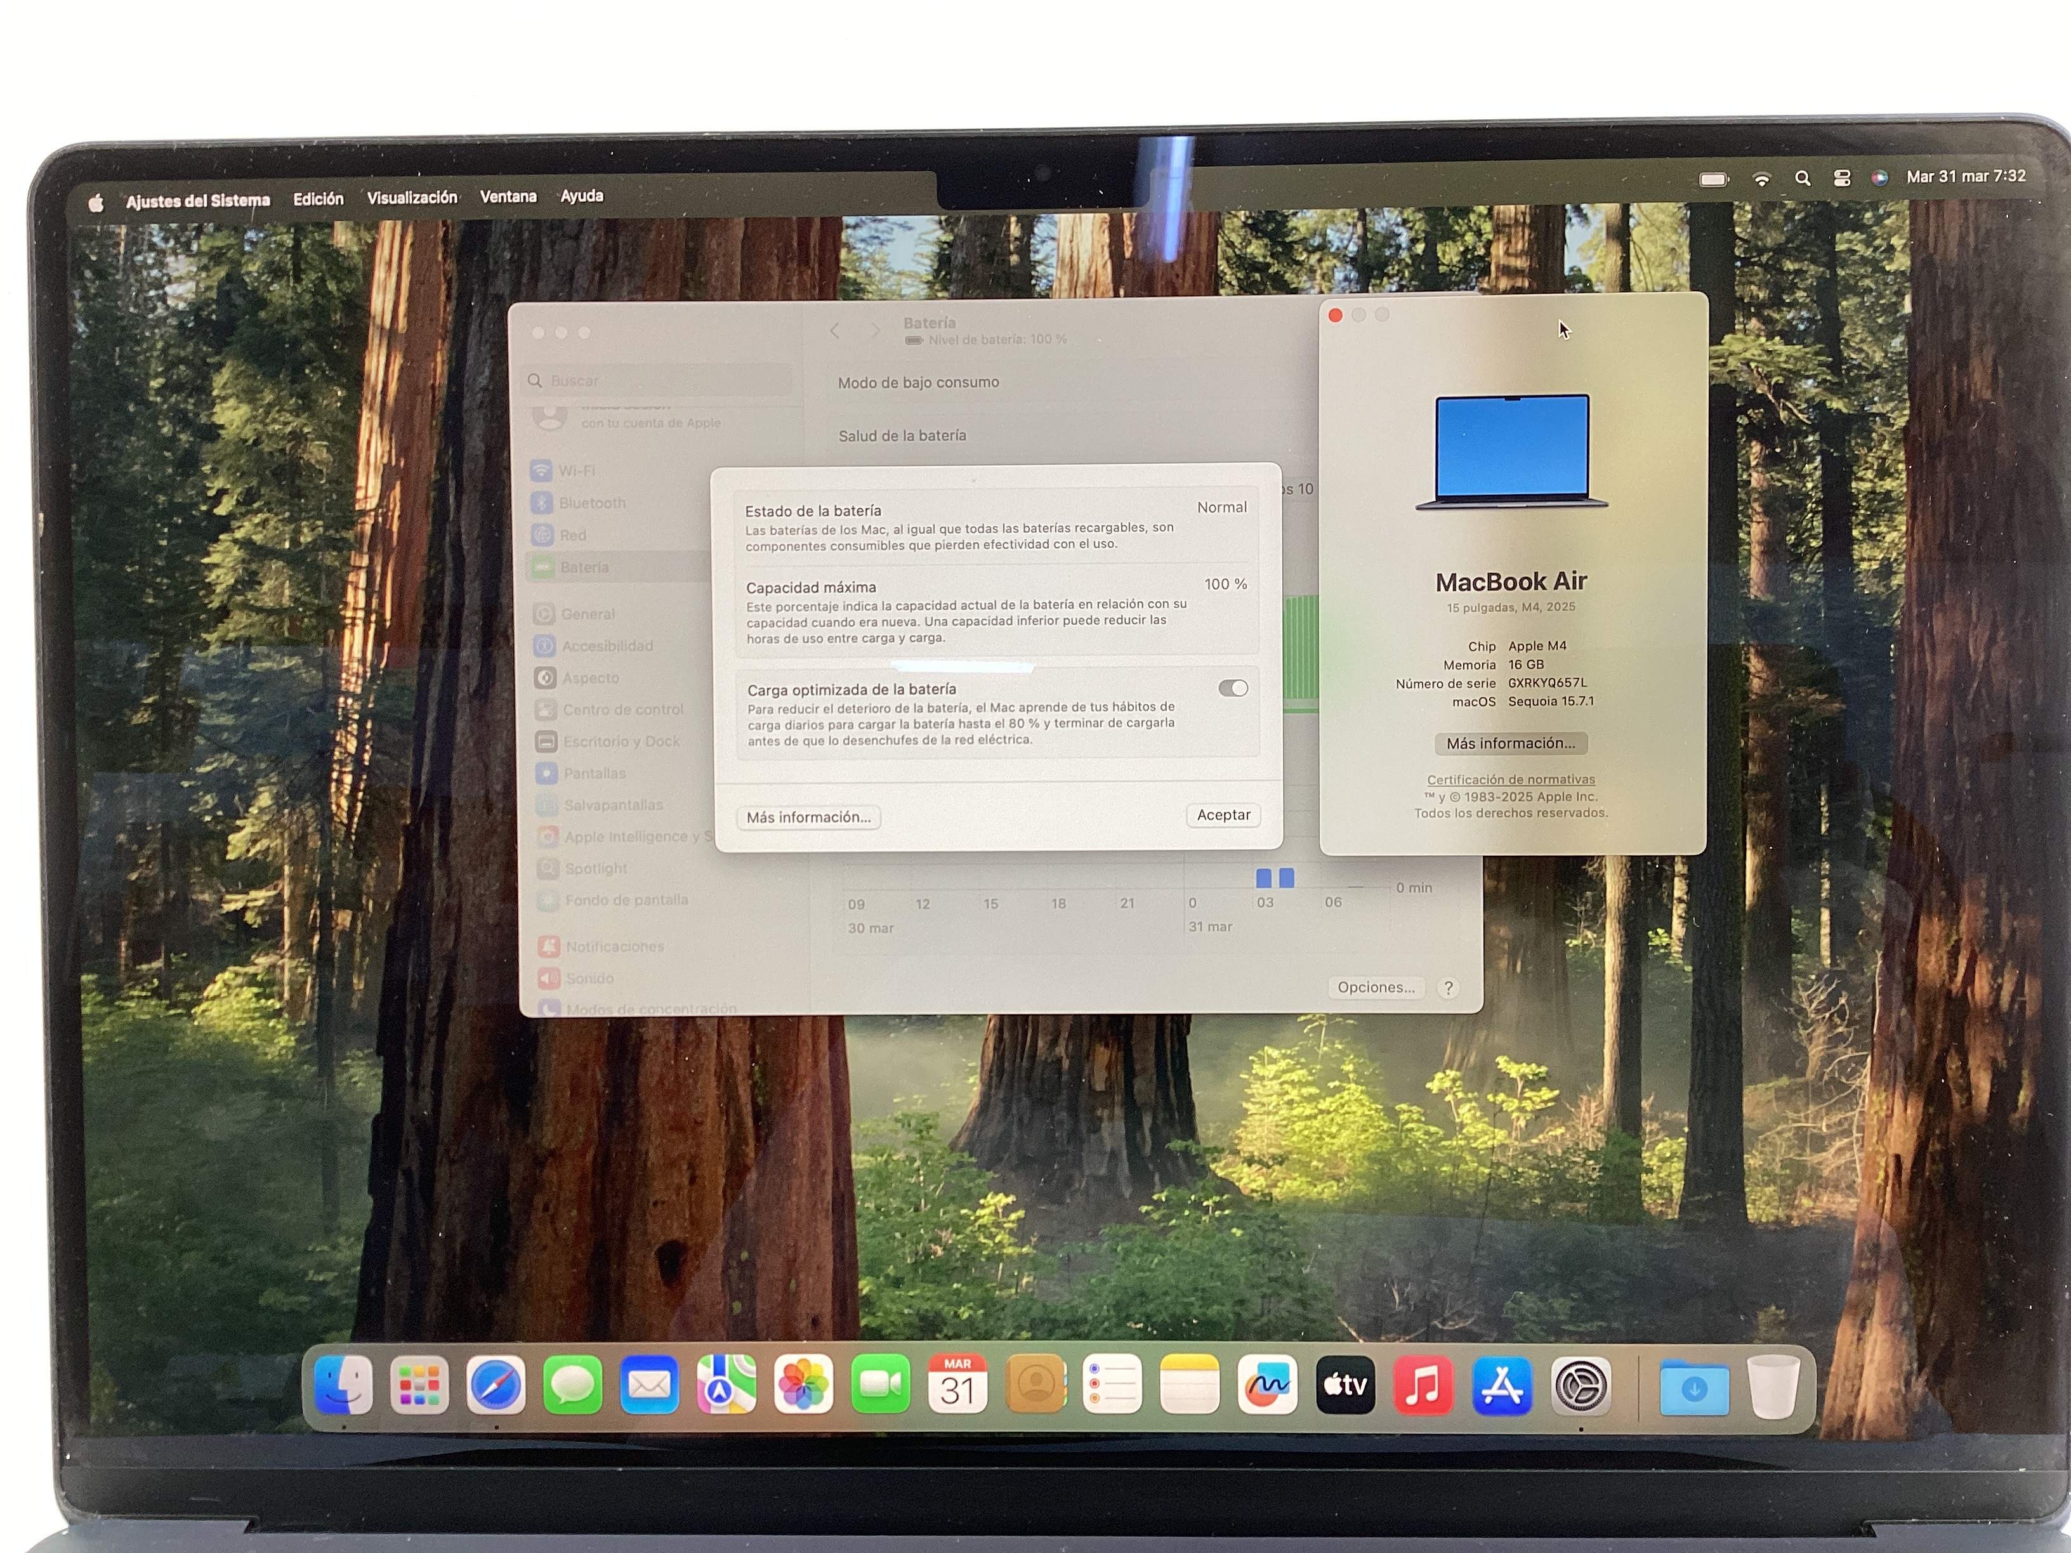
Task: Open Certificación de normativas link
Action: coord(1510,780)
